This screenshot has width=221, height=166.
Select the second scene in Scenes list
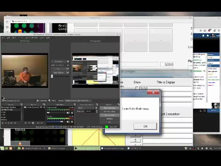(11, 110)
